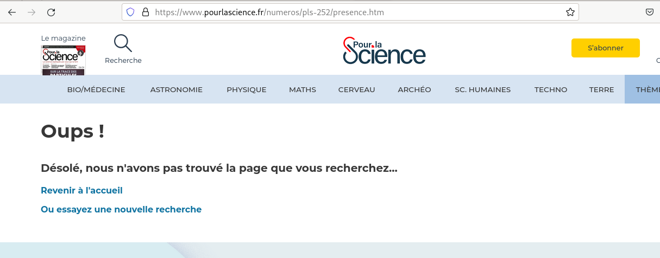Reload the page with the refresh icon
This screenshot has height=258, width=660.
(x=51, y=12)
